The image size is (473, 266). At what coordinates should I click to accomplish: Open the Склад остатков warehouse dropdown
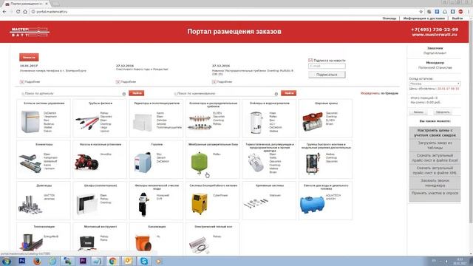(435, 83)
